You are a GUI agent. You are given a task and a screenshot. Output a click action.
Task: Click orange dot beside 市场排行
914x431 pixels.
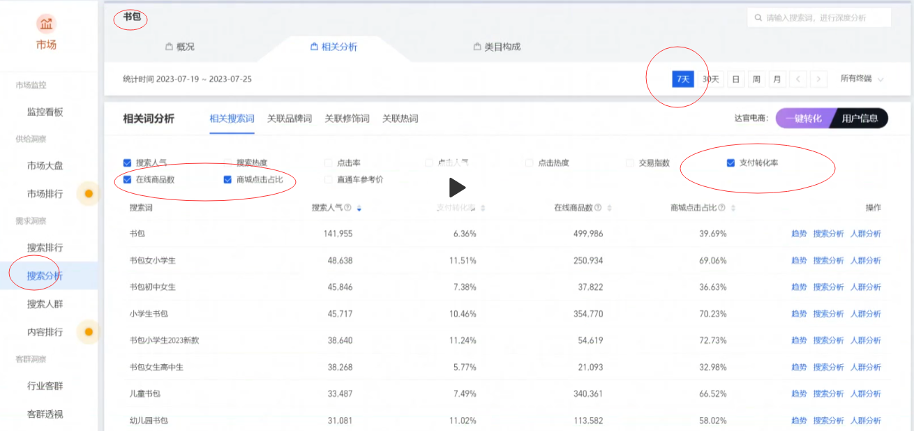(x=89, y=193)
